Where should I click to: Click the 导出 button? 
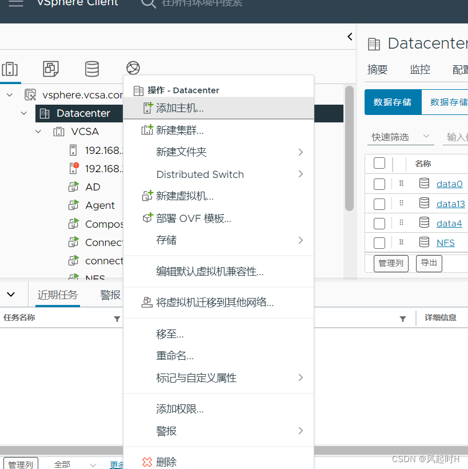[x=429, y=263]
